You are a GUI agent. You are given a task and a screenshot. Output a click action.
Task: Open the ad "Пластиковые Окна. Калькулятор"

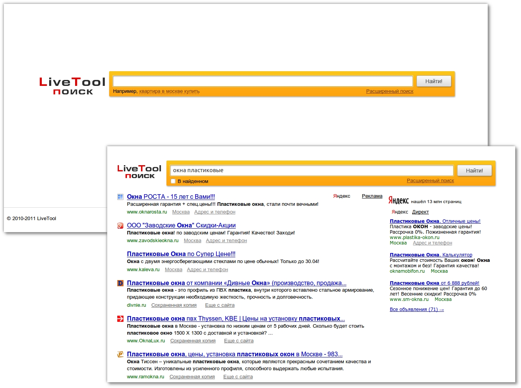pos(431,255)
